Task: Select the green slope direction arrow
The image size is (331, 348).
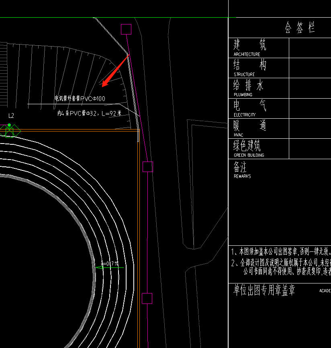Action: click(110, 268)
